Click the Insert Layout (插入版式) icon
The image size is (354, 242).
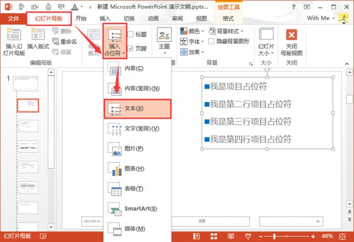pyautogui.click(x=38, y=38)
